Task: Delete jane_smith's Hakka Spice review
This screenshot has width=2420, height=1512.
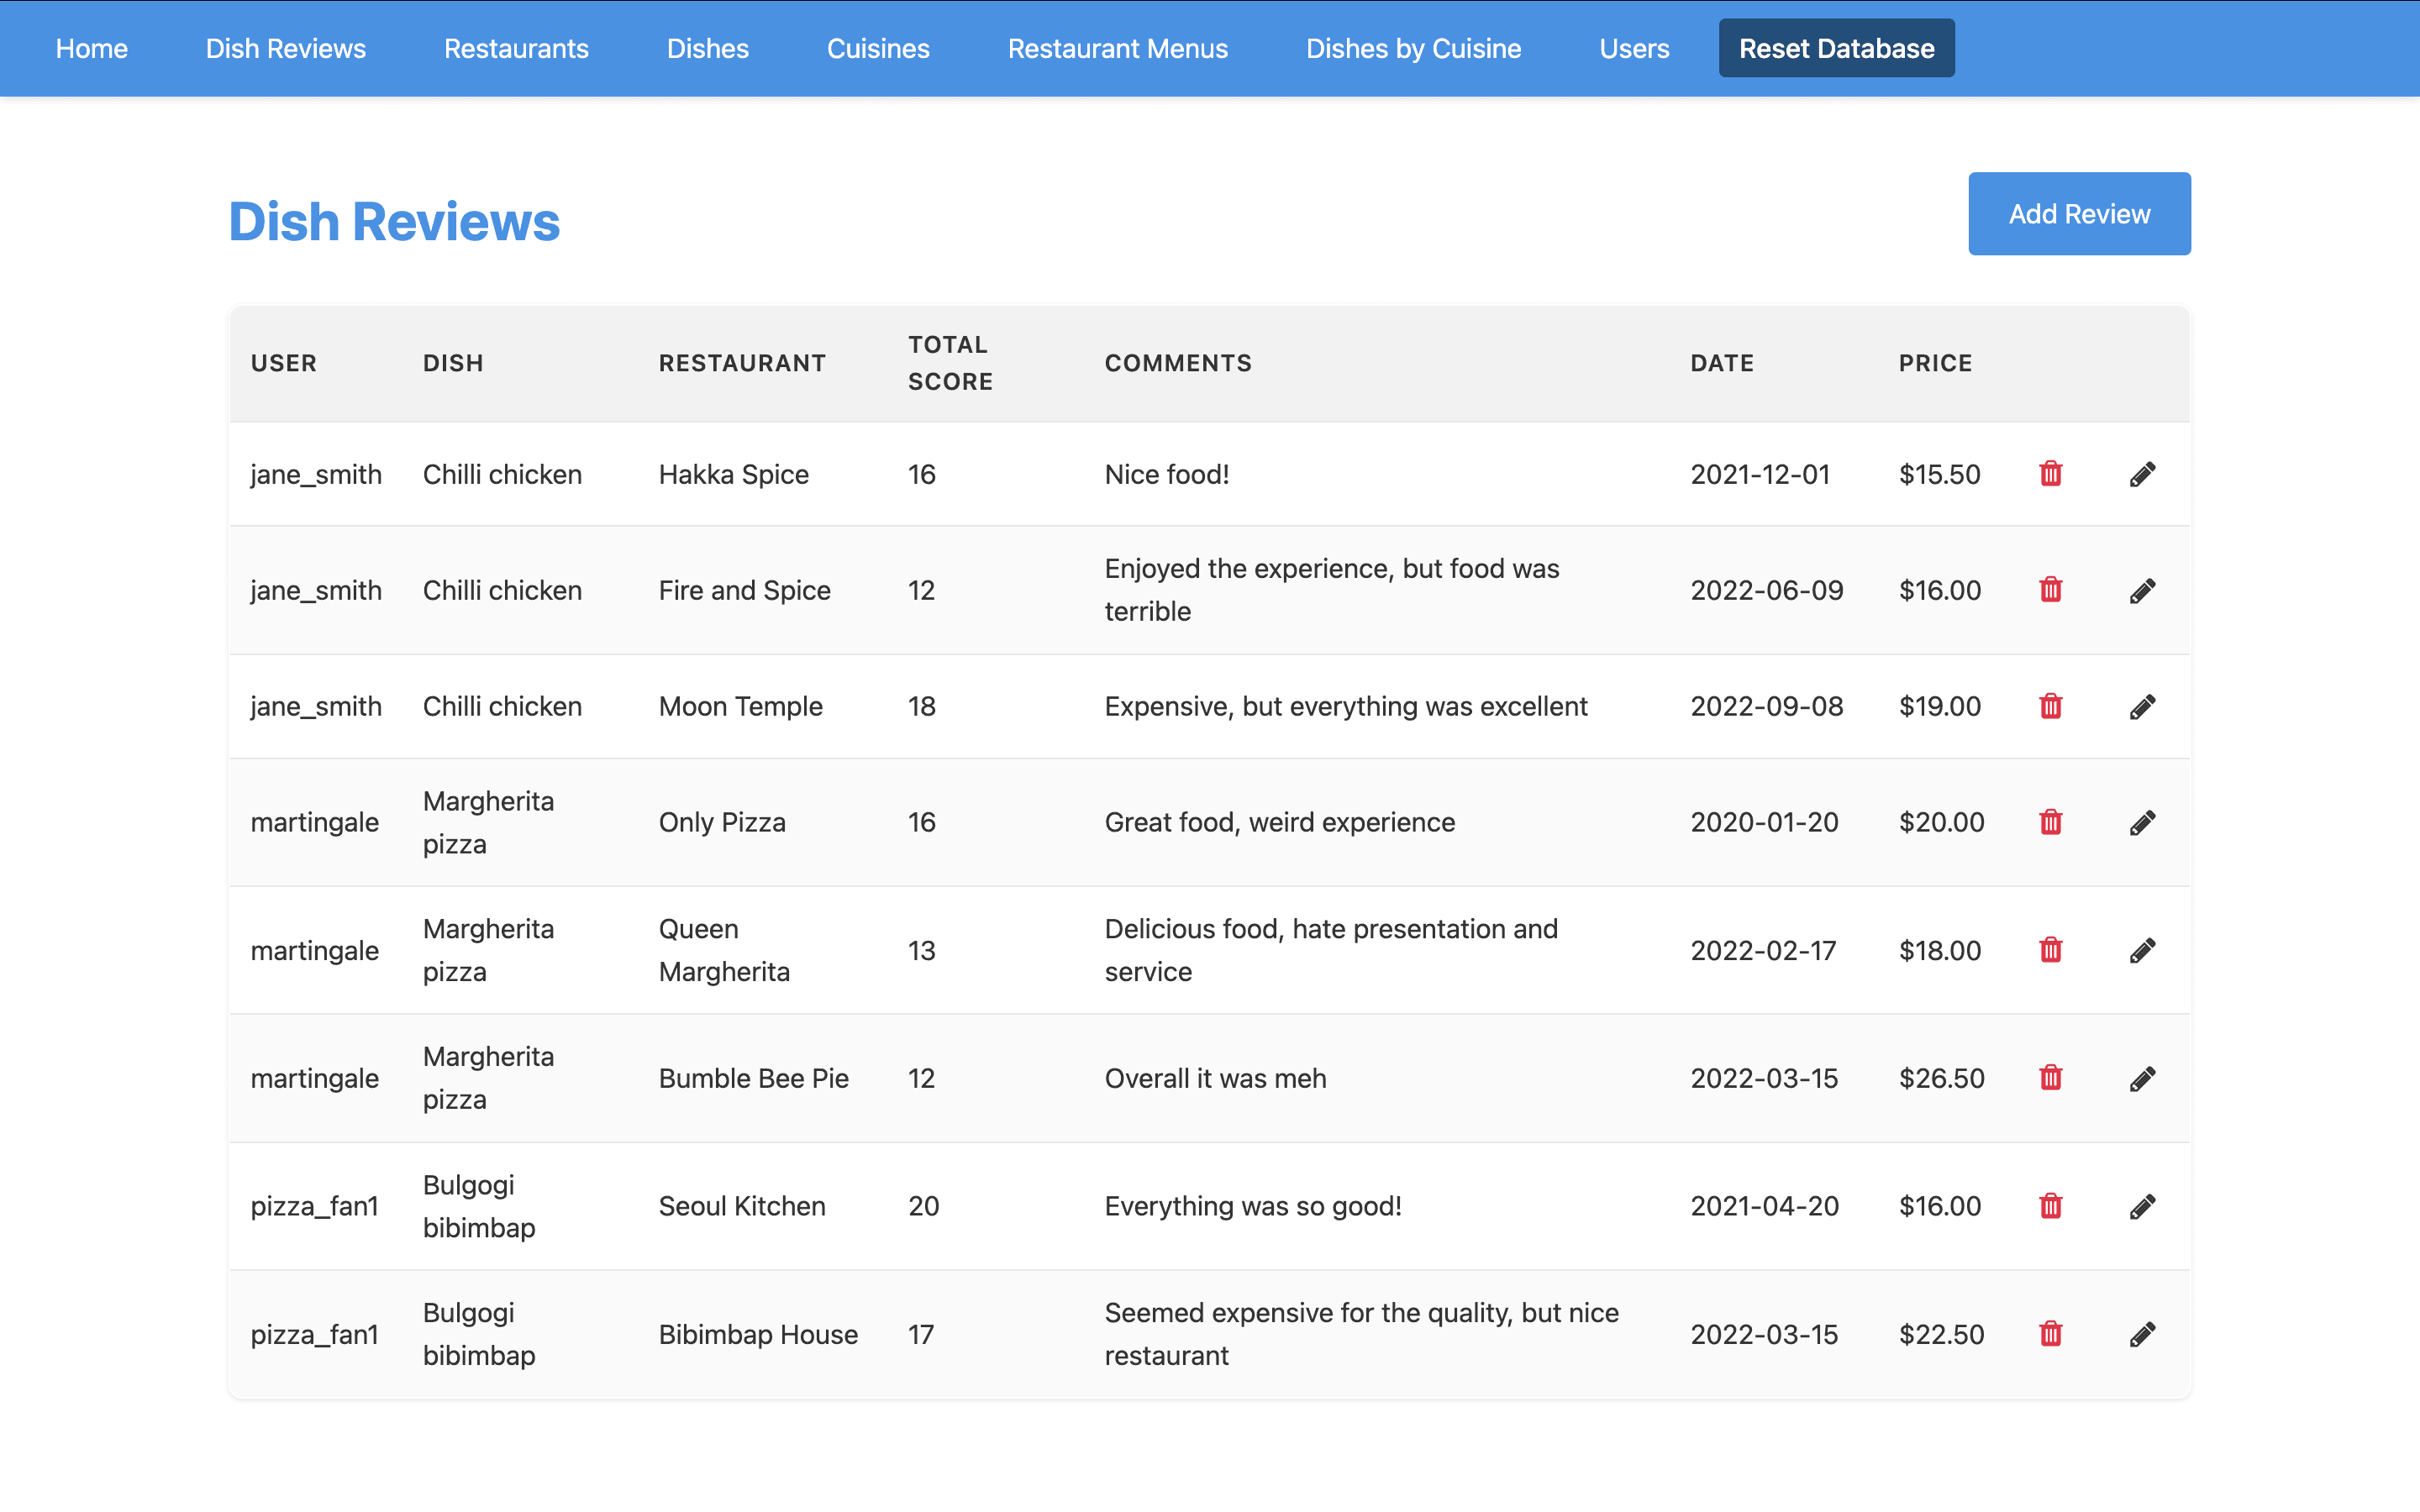Action: pos(2051,474)
